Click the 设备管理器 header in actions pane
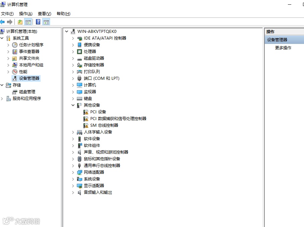This screenshot has height=227, width=304. pyautogui.click(x=285, y=40)
